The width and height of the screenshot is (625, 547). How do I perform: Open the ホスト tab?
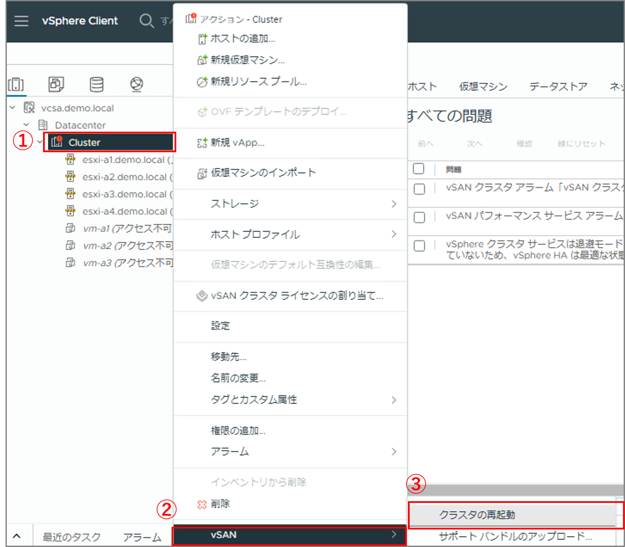[423, 87]
